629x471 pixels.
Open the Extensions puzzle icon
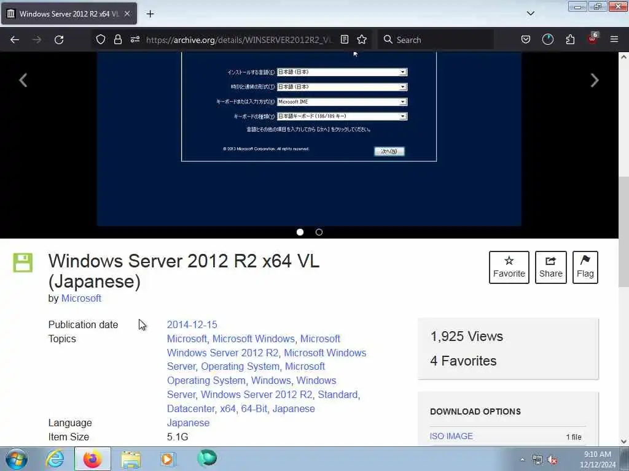[x=570, y=39]
